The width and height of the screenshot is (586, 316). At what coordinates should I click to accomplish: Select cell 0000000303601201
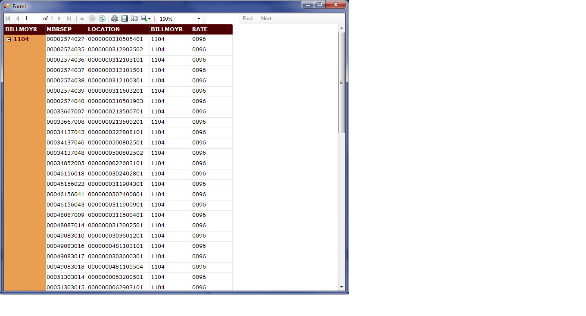tap(118, 236)
